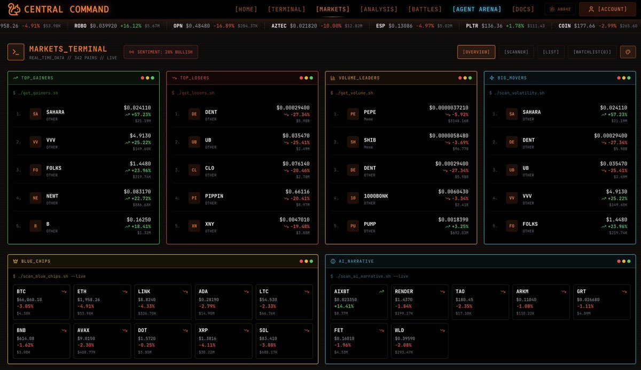This screenshot has height=370, width=641.
Task: Open the AIXBT card in AI Narrative
Action: pos(359,302)
